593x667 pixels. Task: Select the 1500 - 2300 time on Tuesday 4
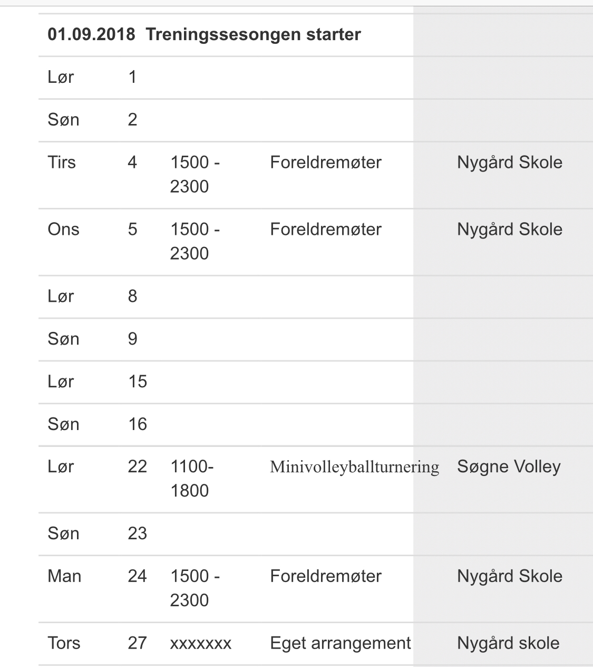click(195, 174)
